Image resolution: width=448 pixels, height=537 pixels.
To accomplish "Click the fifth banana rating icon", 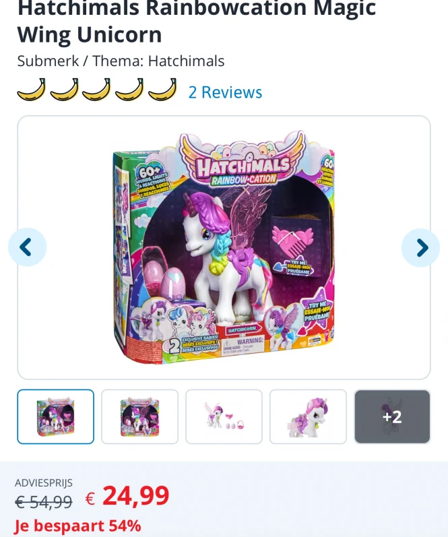I will tap(162, 90).
